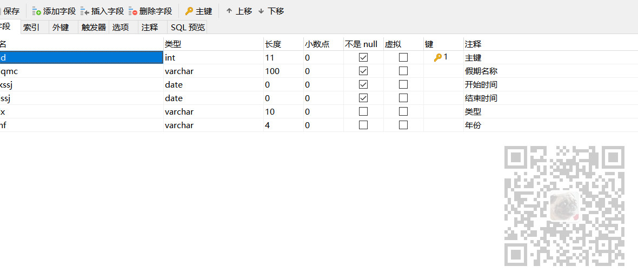Enable Virtual (虚拟) for 开始时间 row
This screenshot has height=279, width=638.
click(403, 84)
